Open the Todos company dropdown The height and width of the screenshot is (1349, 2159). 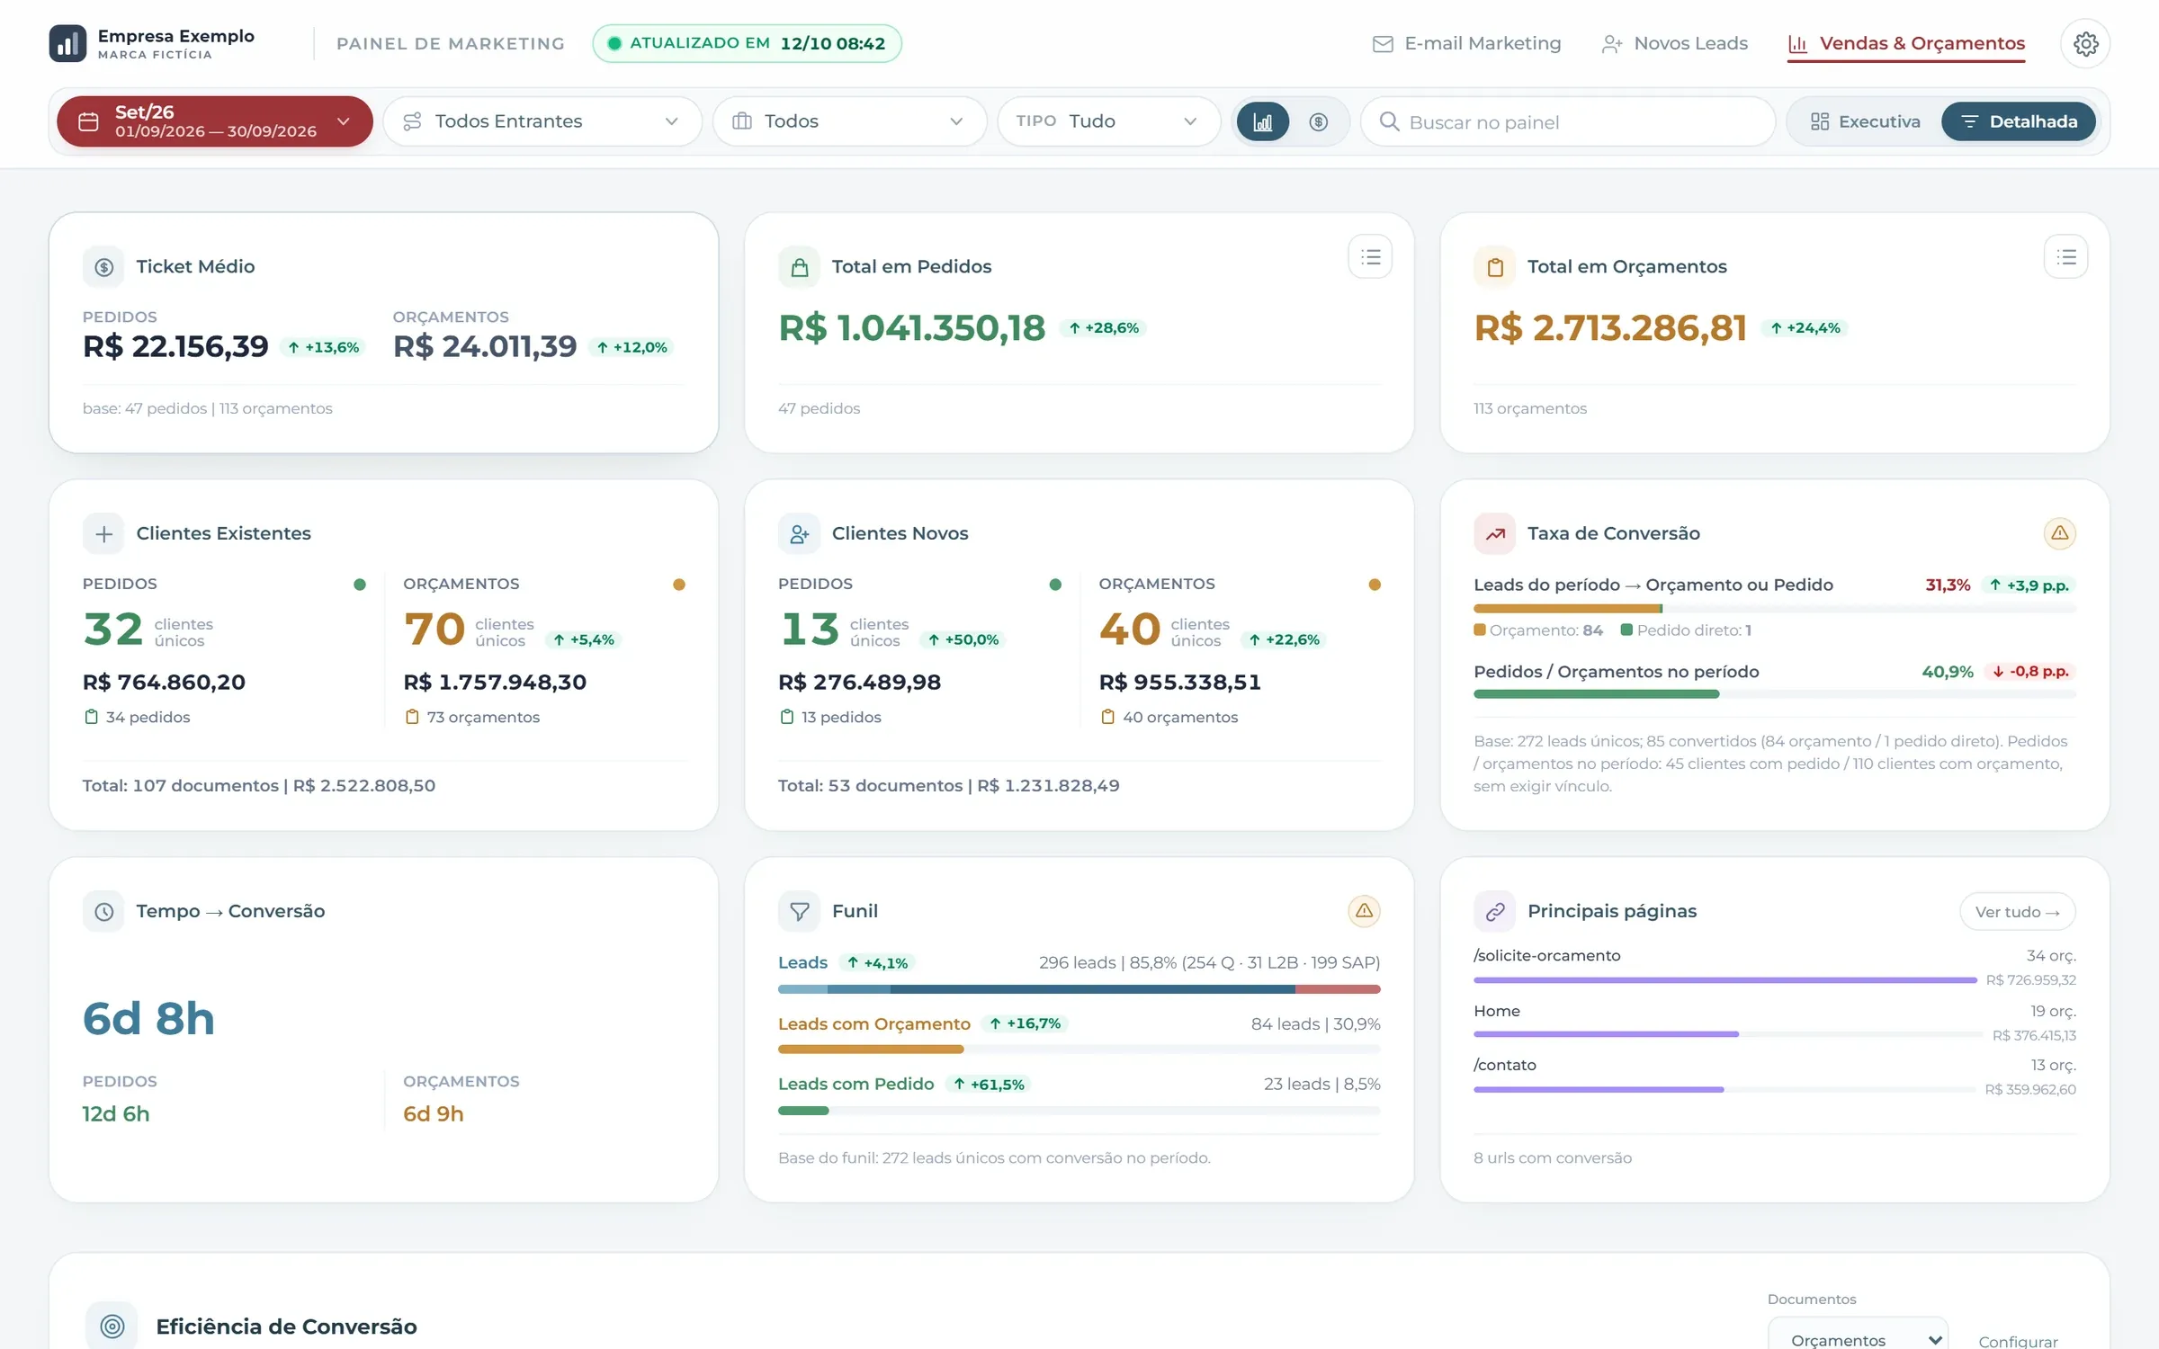(x=849, y=121)
